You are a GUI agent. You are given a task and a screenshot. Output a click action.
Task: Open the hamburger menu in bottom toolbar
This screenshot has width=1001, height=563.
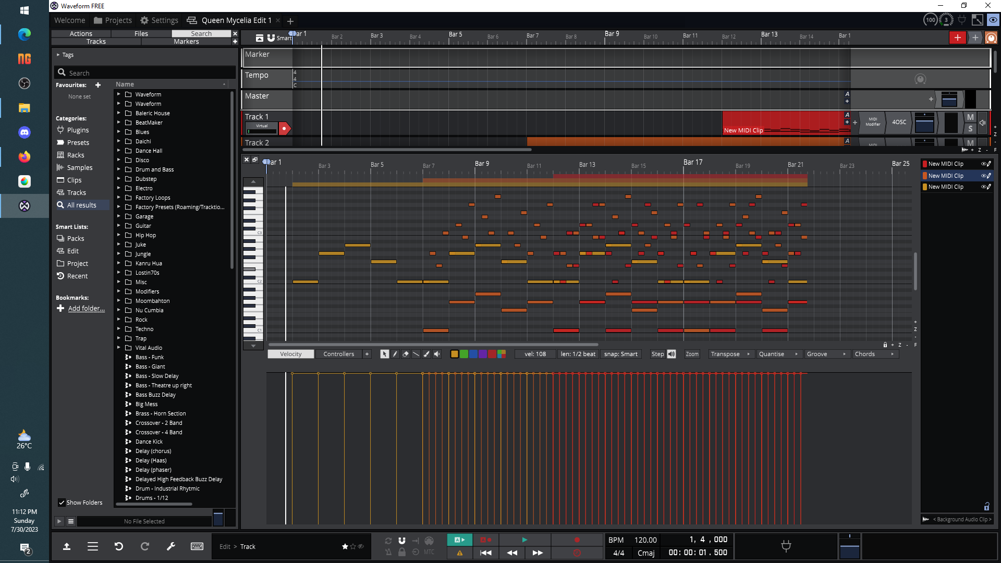93,546
